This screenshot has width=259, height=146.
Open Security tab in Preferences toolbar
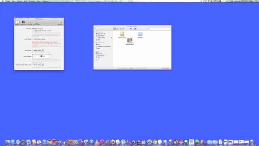tap(30, 23)
